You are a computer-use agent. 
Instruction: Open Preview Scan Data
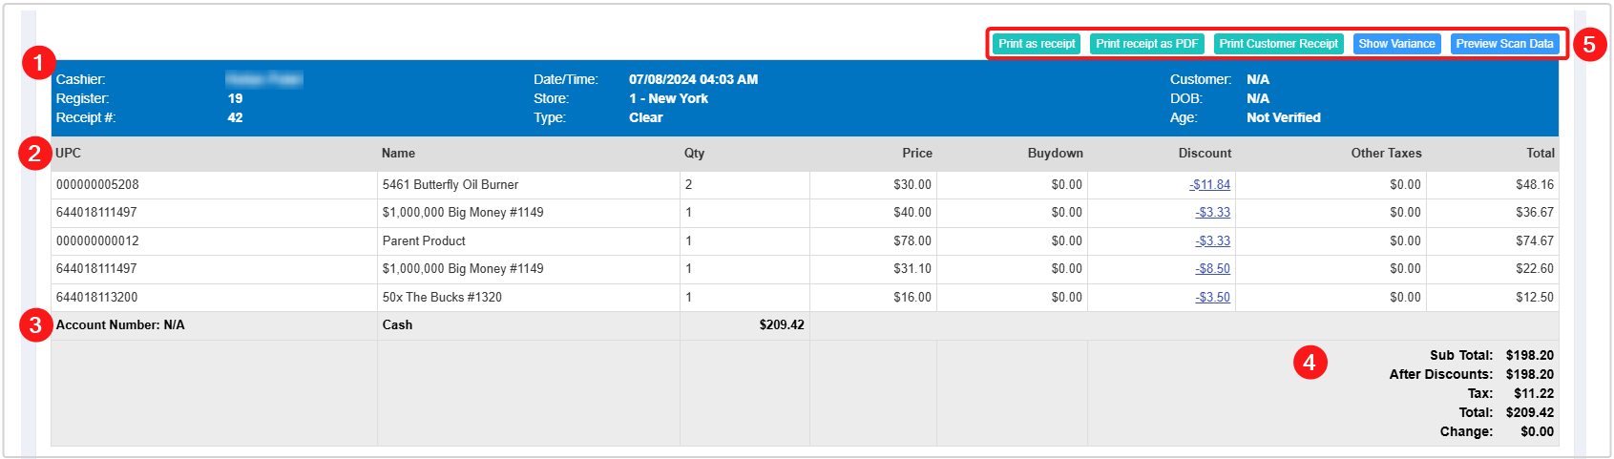pos(1504,44)
